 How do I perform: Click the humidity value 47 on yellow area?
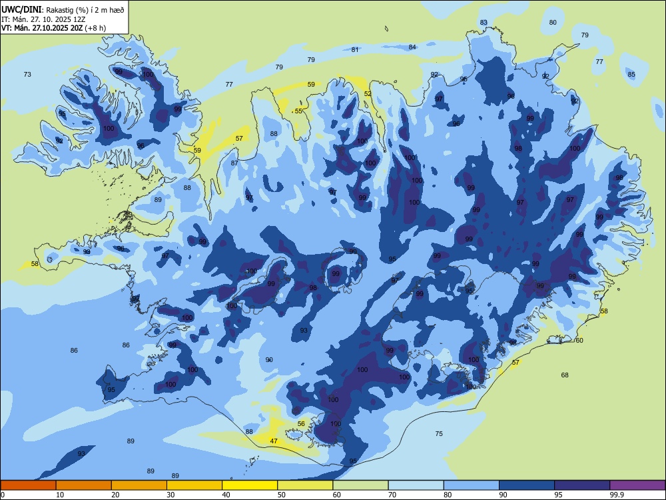274,441
